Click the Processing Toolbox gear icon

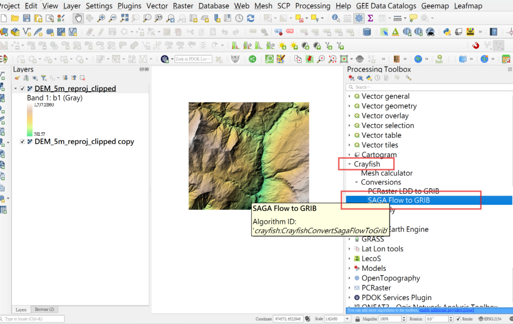pyautogui.click(x=359, y=19)
